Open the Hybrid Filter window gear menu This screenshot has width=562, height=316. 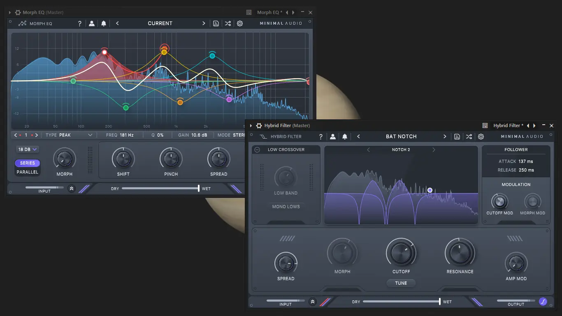(x=259, y=125)
